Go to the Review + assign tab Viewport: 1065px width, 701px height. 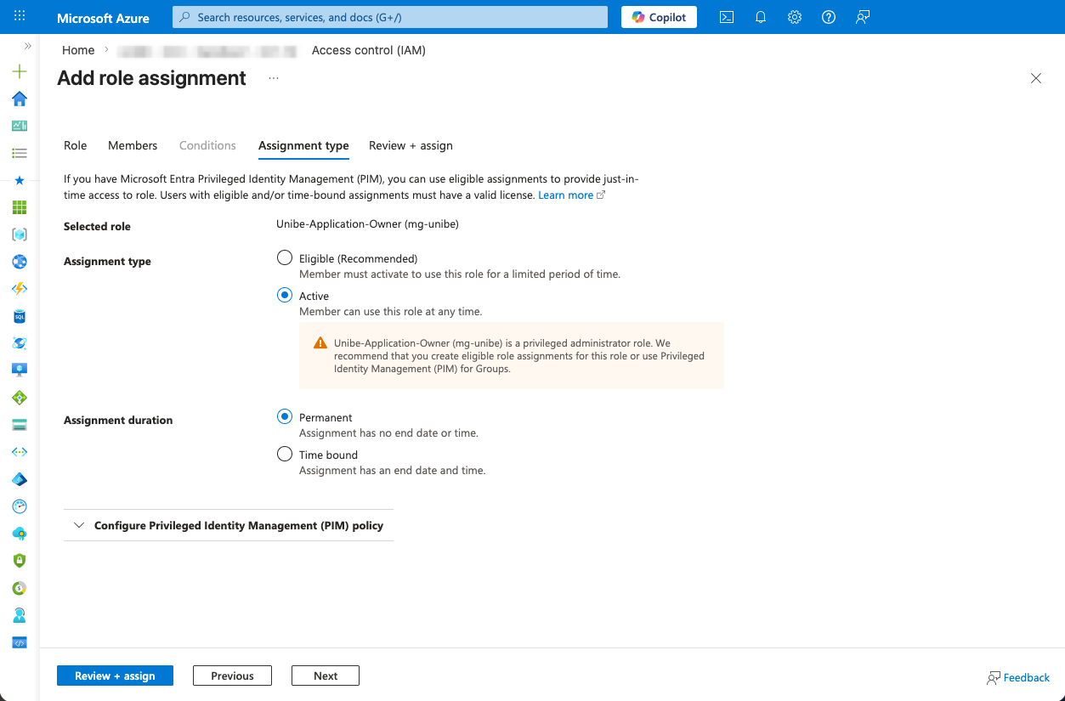pyautogui.click(x=411, y=145)
